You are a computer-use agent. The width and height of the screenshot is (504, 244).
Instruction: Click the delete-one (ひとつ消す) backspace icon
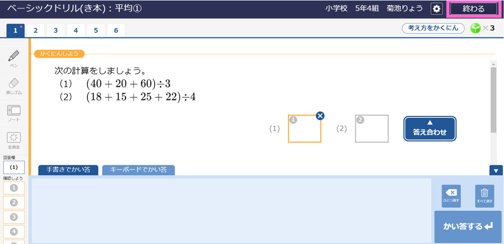[451, 194]
